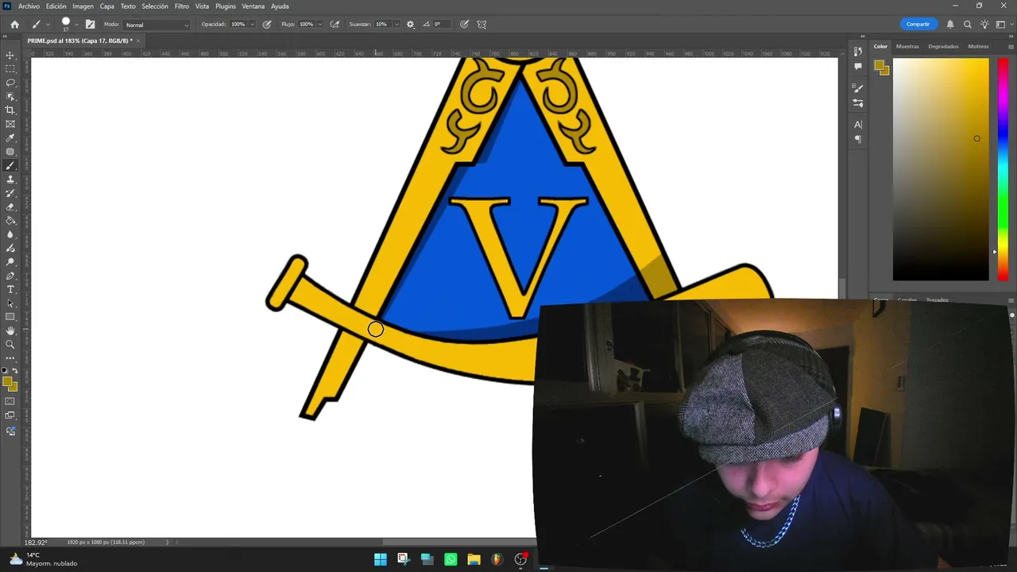Select the Frame tool
This screenshot has height=572, width=1017.
(x=10, y=124)
